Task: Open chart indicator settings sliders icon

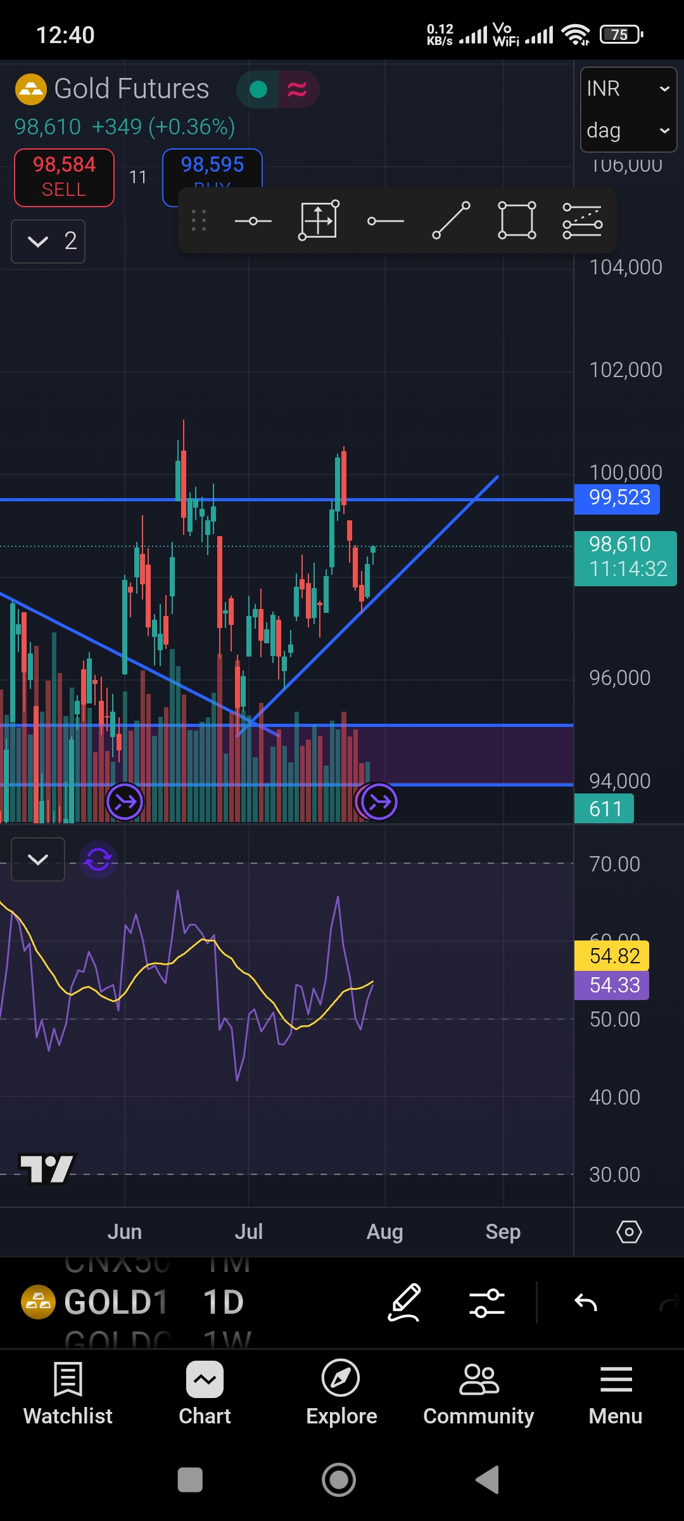Action: [486, 1303]
